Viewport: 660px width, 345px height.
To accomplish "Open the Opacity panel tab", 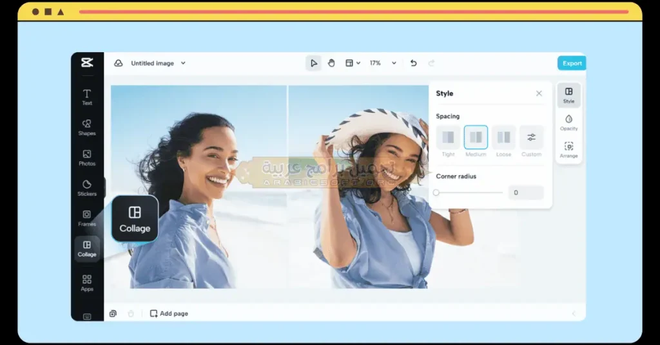I will pyautogui.click(x=568, y=123).
